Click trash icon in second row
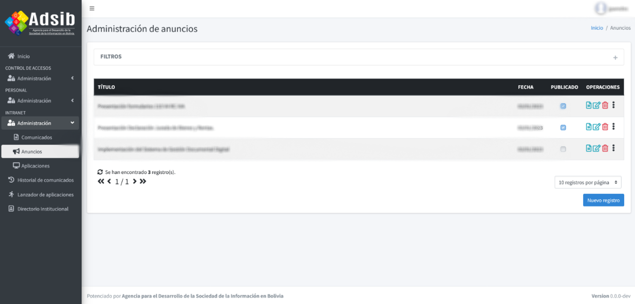The width and height of the screenshot is (635, 304). 605,127
